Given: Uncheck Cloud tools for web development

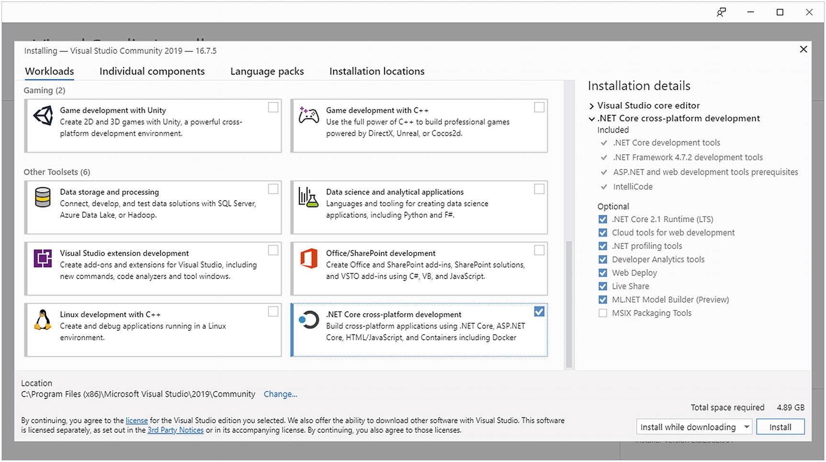Looking at the screenshot, I should (603, 233).
